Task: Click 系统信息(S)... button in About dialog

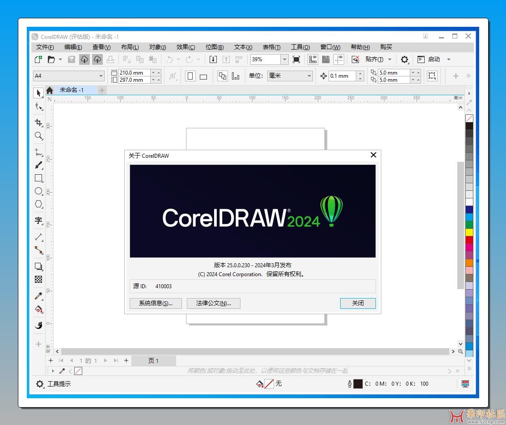Action: click(x=156, y=303)
